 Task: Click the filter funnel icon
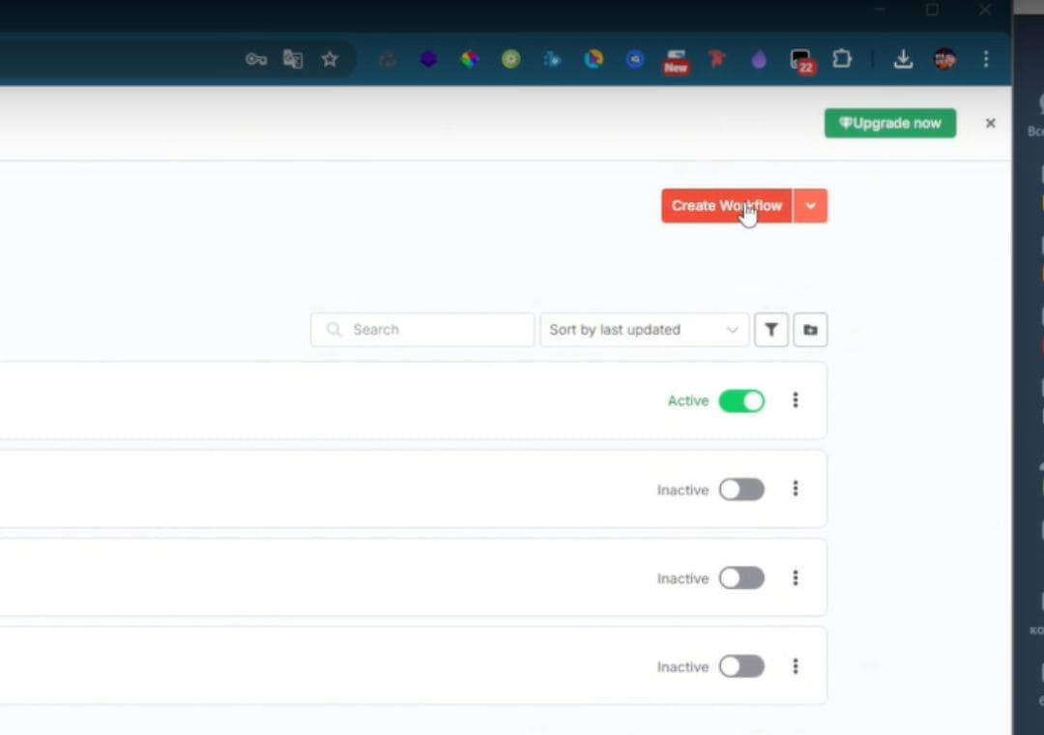[770, 330]
